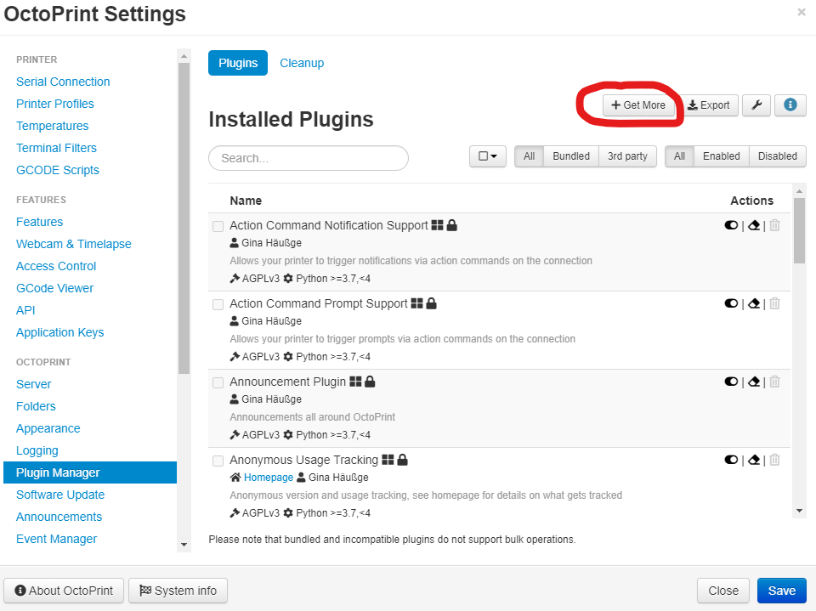This screenshot has height=611, width=816.
Task: Tick checkbox beside Anonymous Usage Tracking
Action: click(218, 461)
